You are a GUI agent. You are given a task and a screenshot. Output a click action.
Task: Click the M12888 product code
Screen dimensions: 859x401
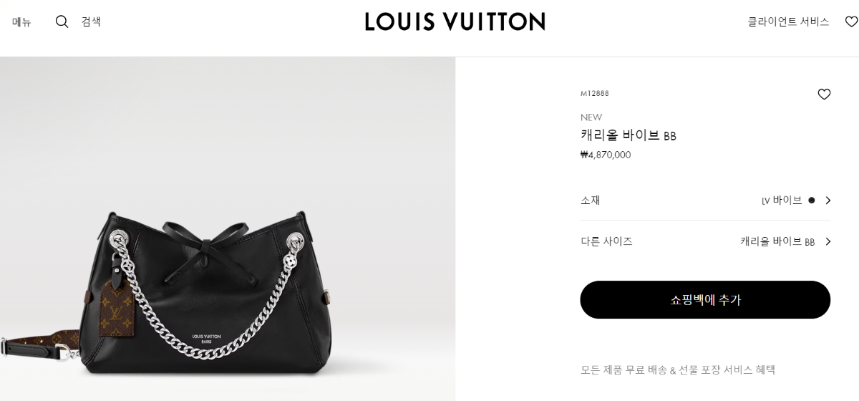(x=594, y=94)
